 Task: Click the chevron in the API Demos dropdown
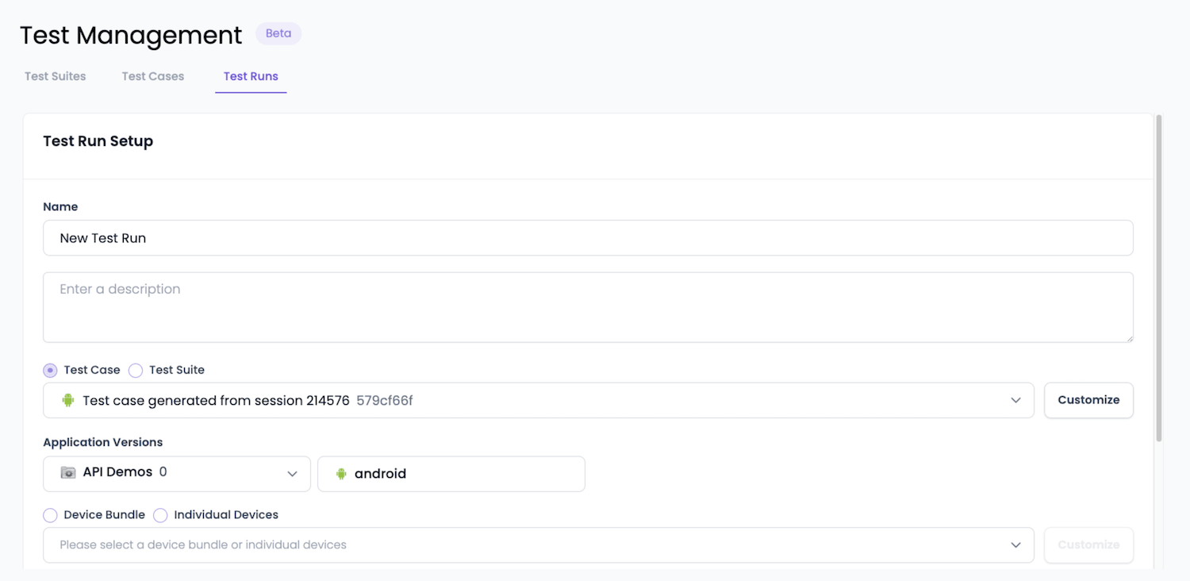coord(292,473)
